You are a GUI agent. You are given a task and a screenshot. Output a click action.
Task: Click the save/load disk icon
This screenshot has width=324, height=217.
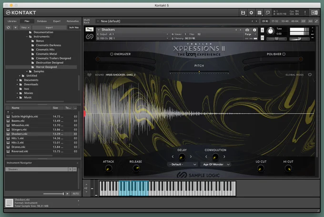click(243, 13)
